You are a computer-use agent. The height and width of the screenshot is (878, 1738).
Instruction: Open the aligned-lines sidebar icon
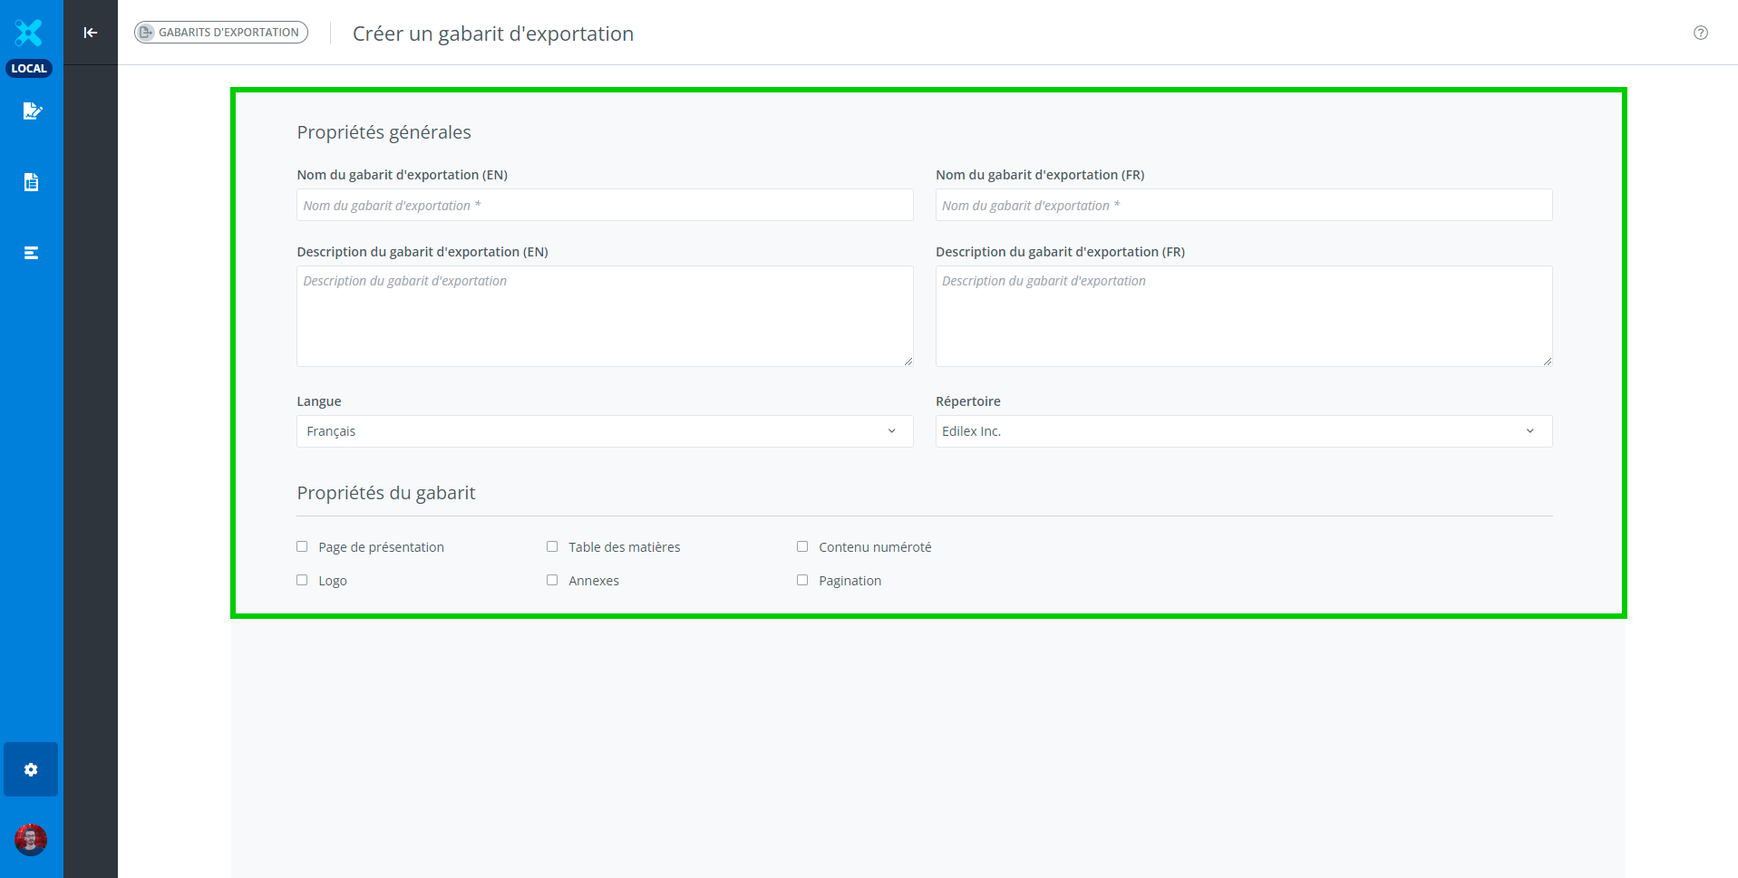click(x=32, y=253)
